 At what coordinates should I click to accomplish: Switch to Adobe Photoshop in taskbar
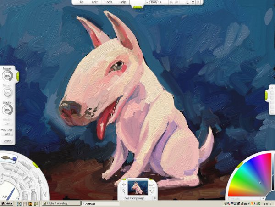coord(59,202)
